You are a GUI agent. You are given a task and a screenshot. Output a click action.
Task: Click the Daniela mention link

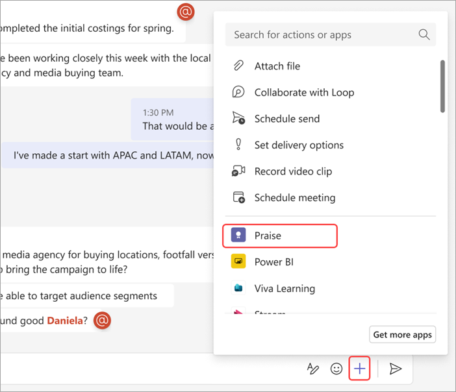point(65,320)
